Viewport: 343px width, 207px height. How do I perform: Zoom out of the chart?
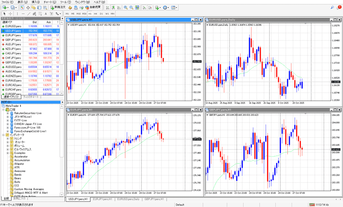[131, 7]
